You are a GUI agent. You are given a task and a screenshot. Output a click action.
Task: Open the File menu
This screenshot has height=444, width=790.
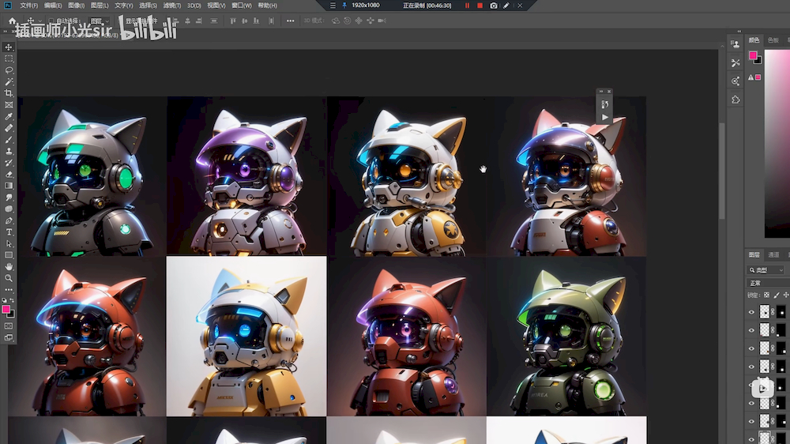tap(28, 6)
